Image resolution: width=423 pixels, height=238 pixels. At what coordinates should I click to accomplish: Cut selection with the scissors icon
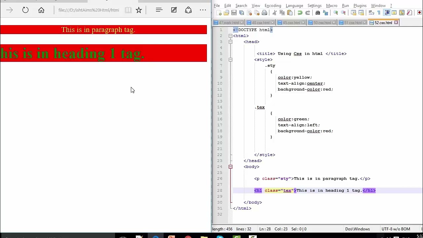point(274,13)
